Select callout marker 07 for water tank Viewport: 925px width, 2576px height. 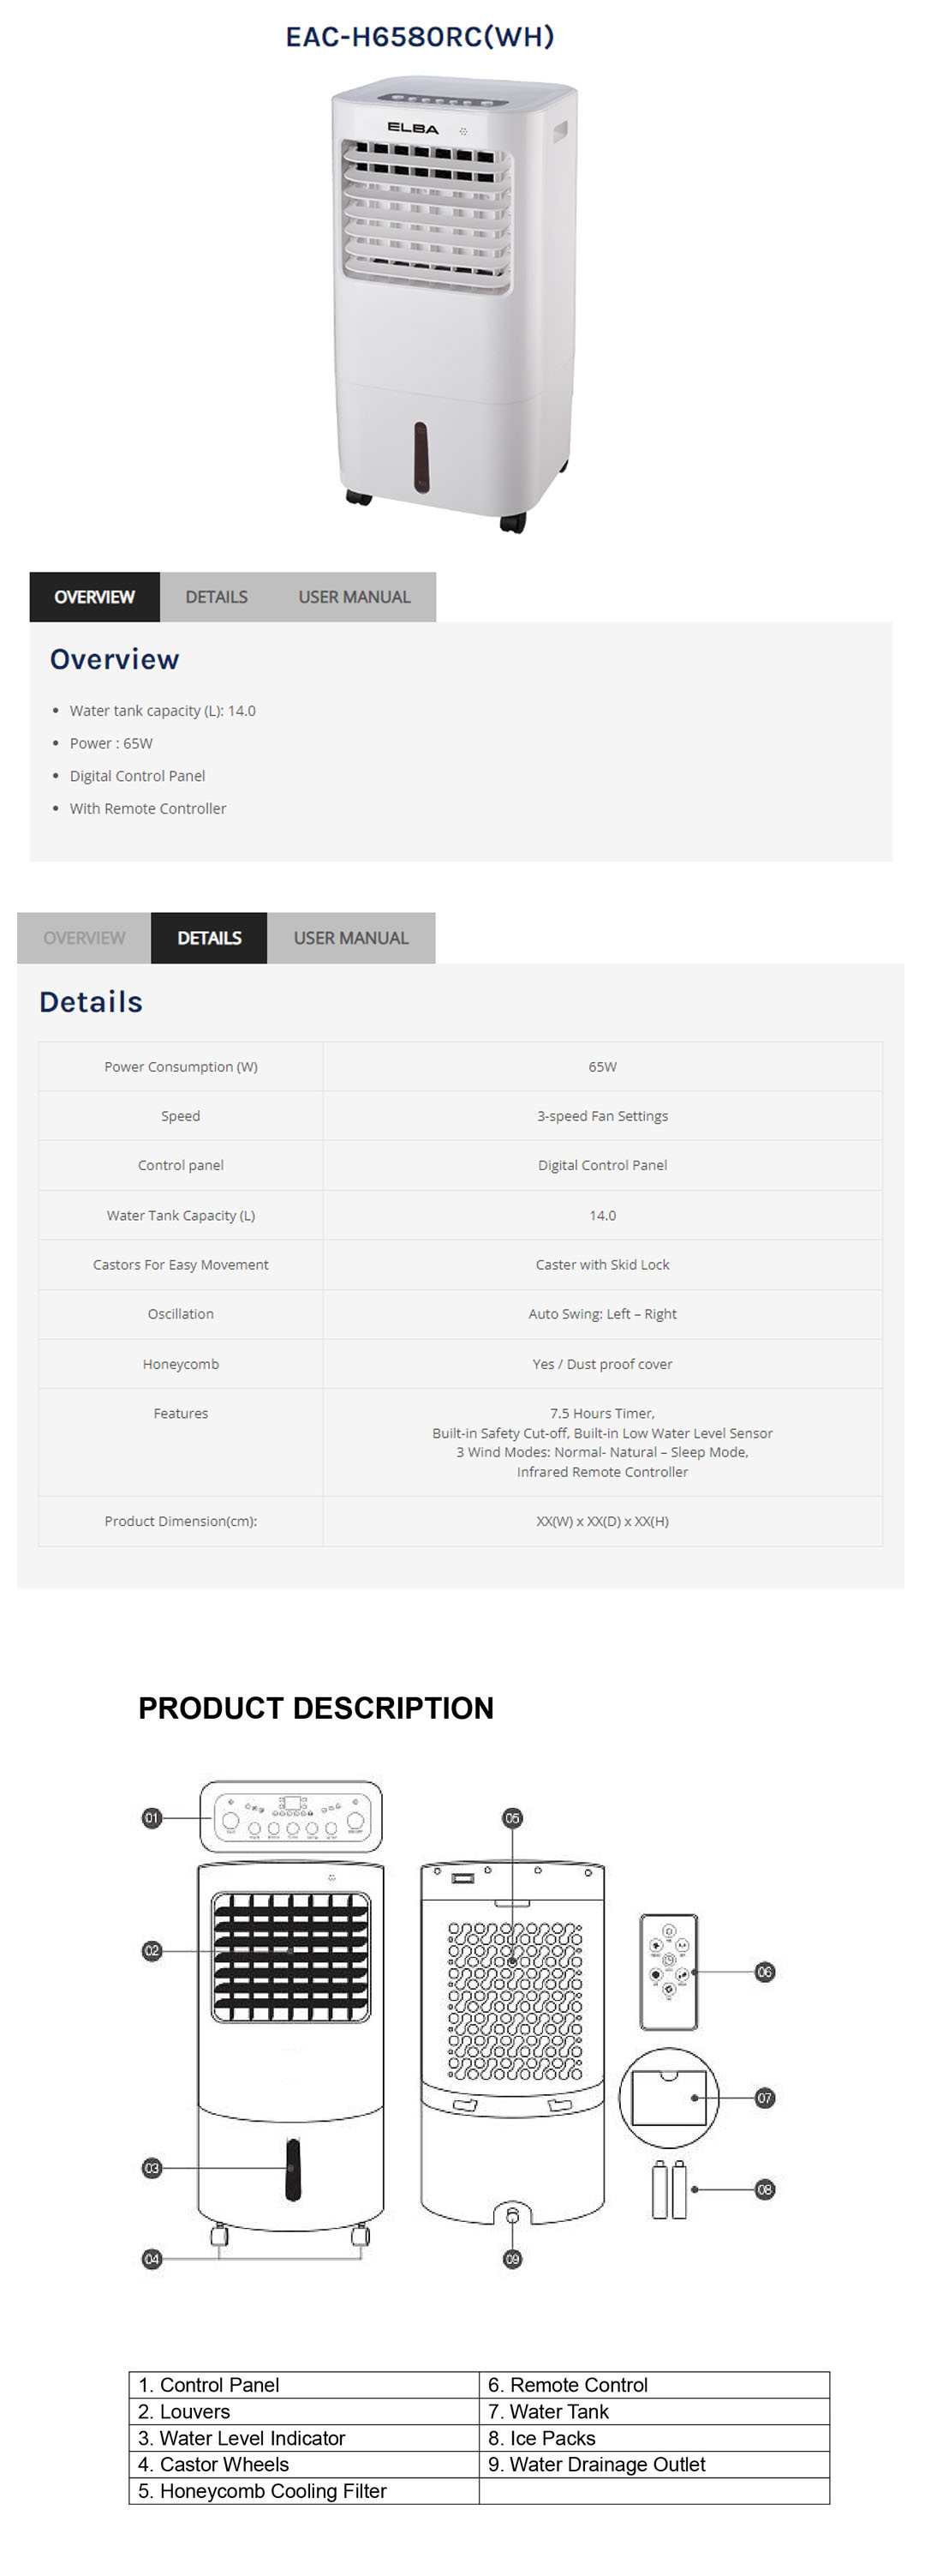[x=764, y=2098]
